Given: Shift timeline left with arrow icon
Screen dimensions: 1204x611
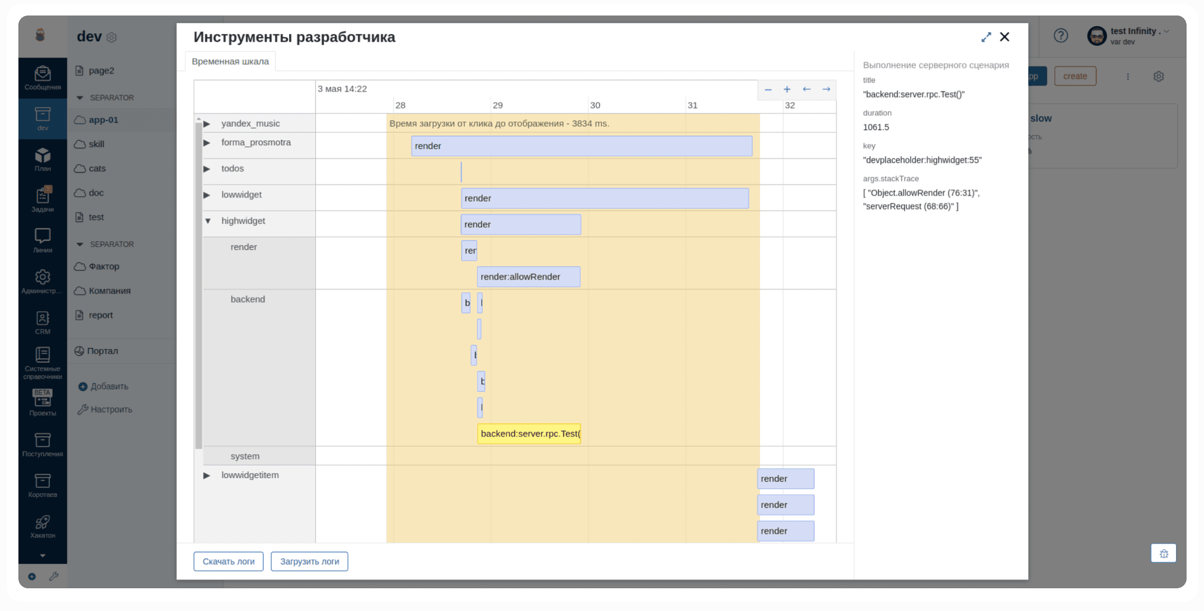Looking at the screenshot, I should click(x=806, y=90).
